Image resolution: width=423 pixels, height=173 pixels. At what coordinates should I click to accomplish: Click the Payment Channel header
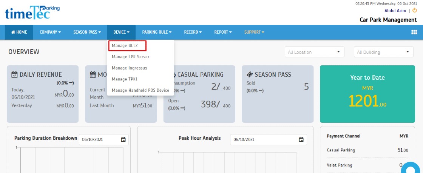point(343,136)
